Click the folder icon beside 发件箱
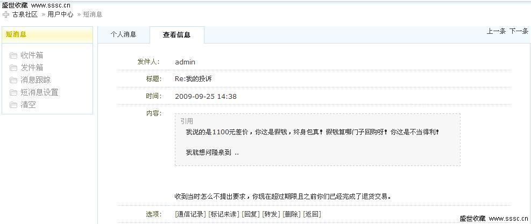Image resolution: width=531 pixels, height=224 pixels. [13, 68]
